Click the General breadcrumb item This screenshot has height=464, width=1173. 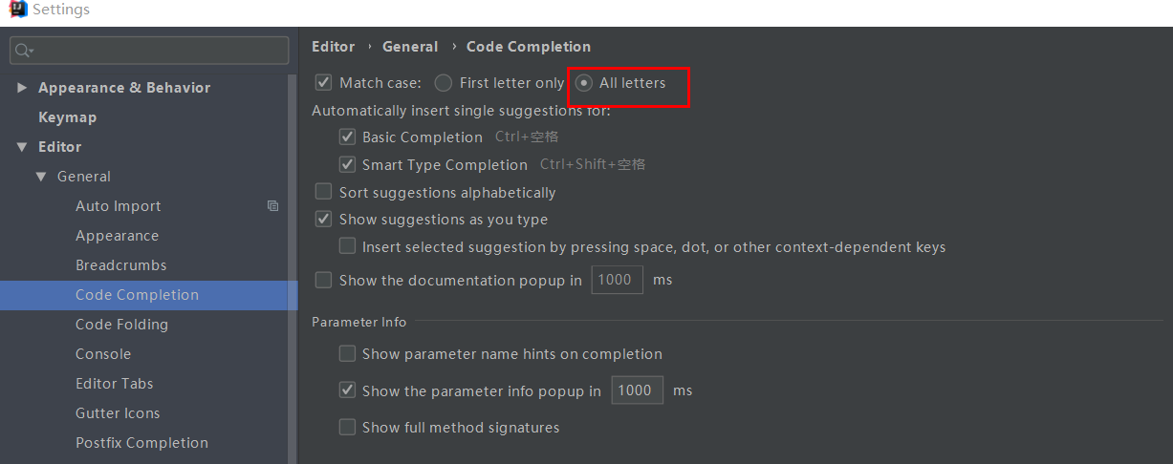[x=410, y=46]
